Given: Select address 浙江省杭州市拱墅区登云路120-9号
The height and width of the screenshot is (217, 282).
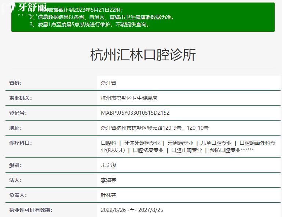Looking at the screenshot, I should point(141,128).
